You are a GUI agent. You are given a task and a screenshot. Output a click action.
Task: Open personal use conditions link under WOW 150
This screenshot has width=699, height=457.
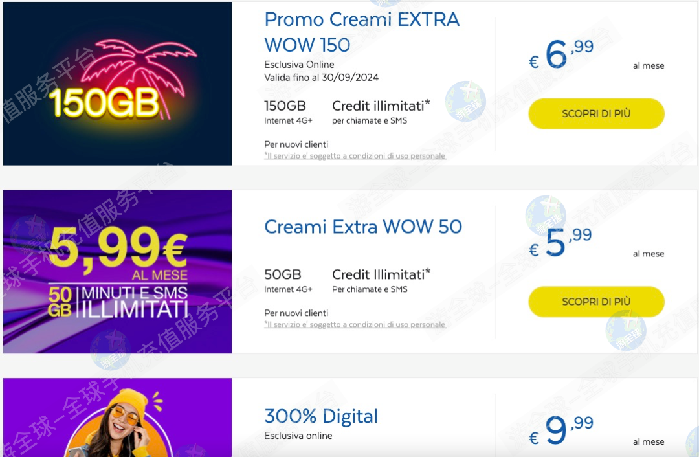pyautogui.click(x=355, y=156)
